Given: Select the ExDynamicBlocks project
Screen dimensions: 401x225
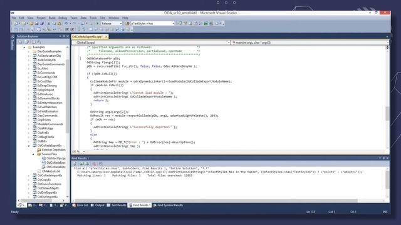Looking at the screenshot, I should 49,99.
